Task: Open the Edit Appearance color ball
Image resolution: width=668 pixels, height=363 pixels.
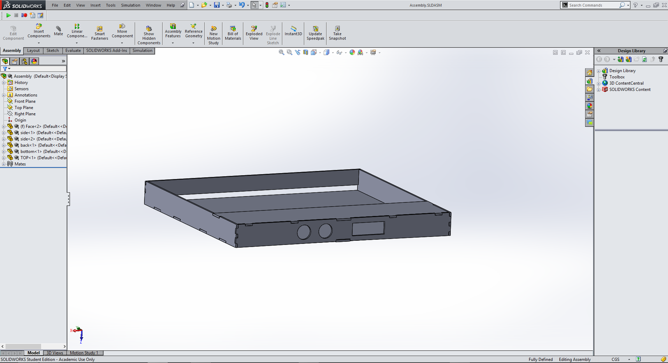Action: 352,52
